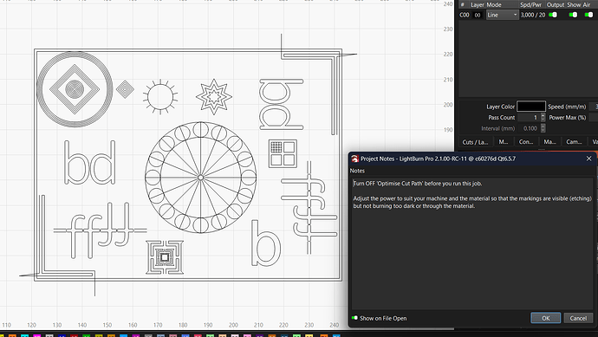Open the Mode dropdown set to Line
Screen dimensions: 598x337
pos(503,15)
